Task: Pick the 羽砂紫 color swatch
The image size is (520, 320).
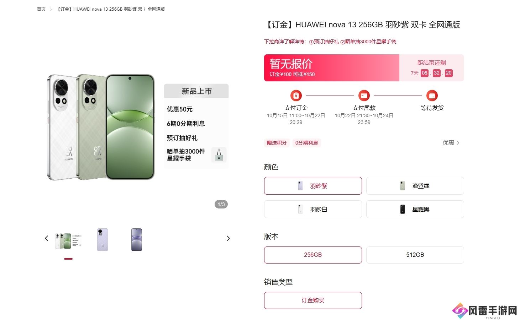Action: (313, 186)
